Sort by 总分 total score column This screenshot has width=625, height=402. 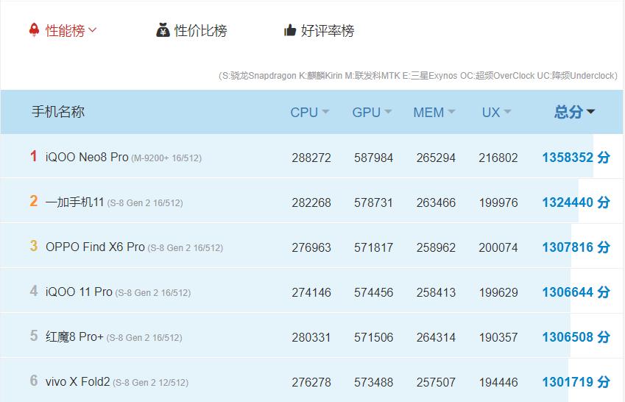pyautogui.click(x=574, y=112)
